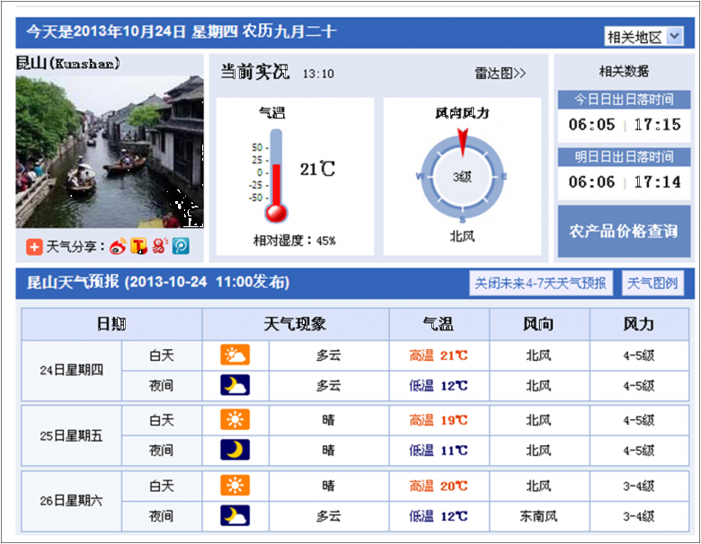Click 高温 20℃ in the table
Image resolution: width=701 pixels, height=544 pixels.
point(439,486)
